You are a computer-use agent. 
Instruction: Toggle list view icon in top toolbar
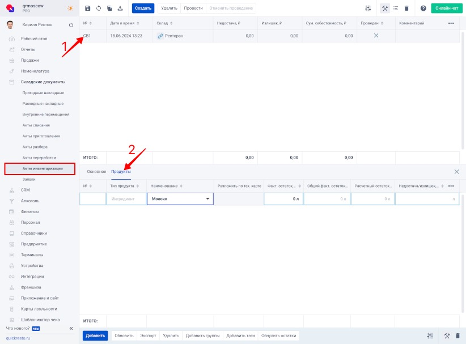(x=395, y=9)
